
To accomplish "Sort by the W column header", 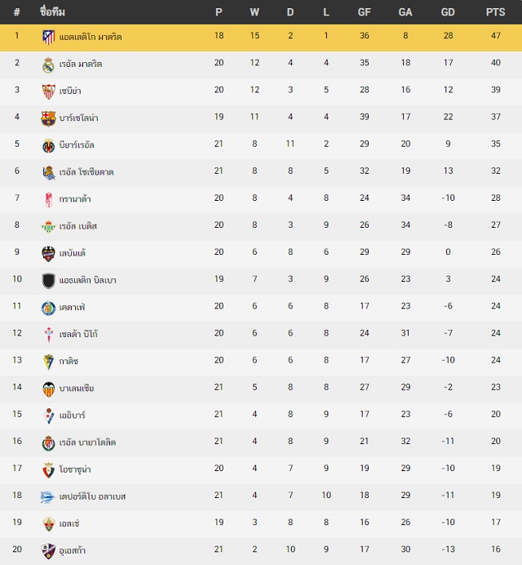I will [x=254, y=12].
